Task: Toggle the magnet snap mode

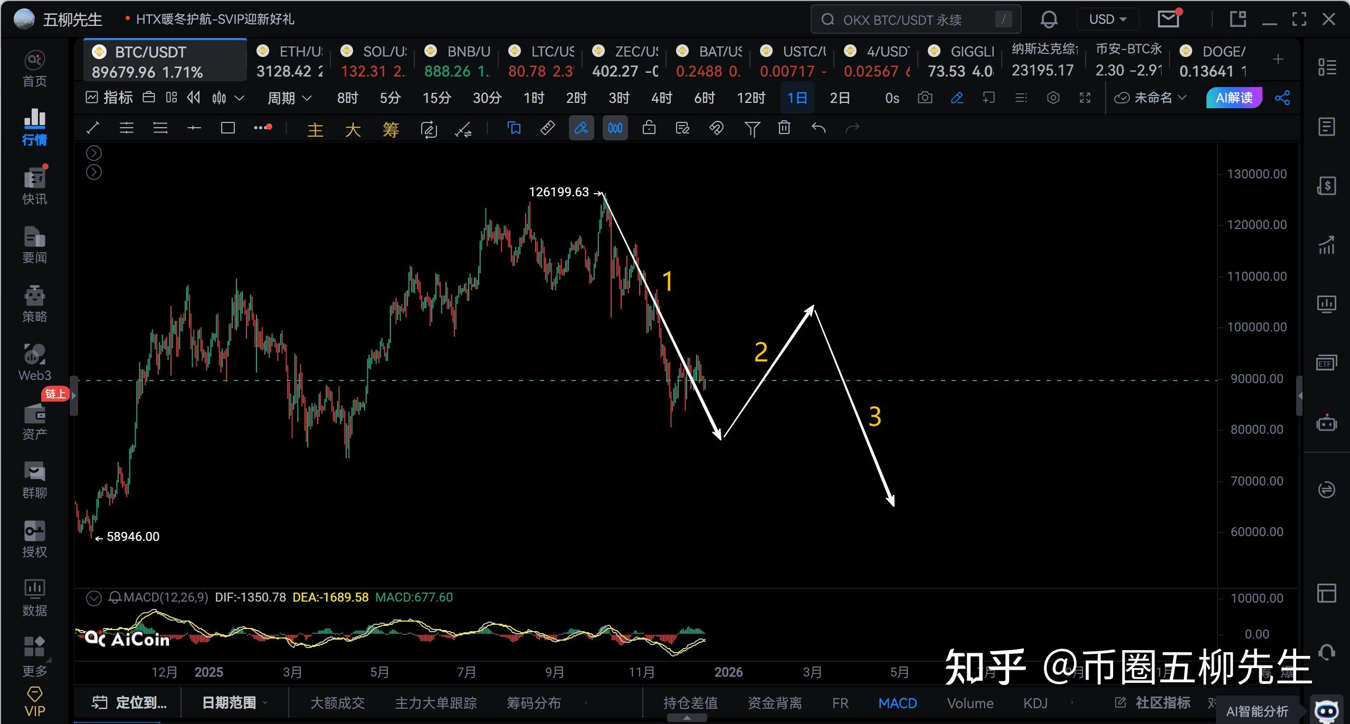Action: pyautogui.click(x=716, y=128)
